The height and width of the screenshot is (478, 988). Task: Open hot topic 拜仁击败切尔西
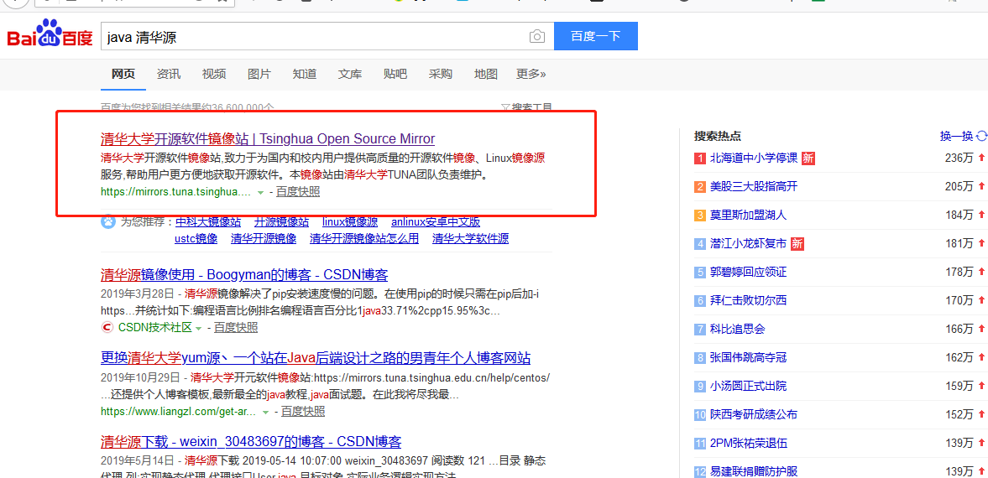click(x=748, y=300)
